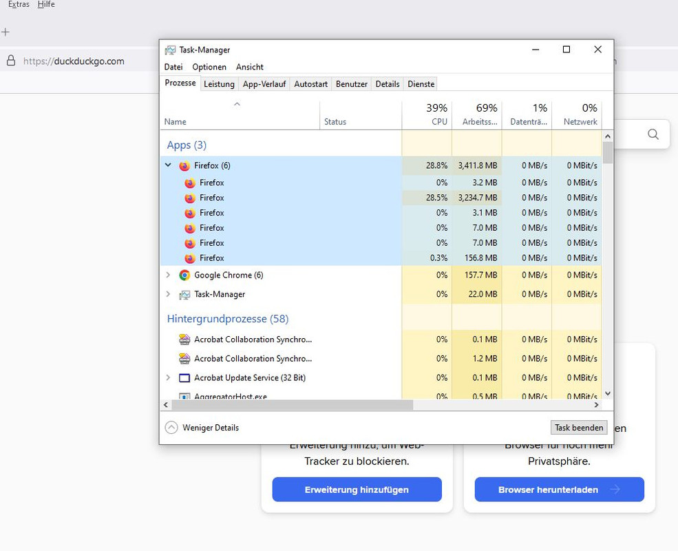Collapse the Firefox (6) process group
This screenshot has height=551, width=678.
tap(168, 165)
